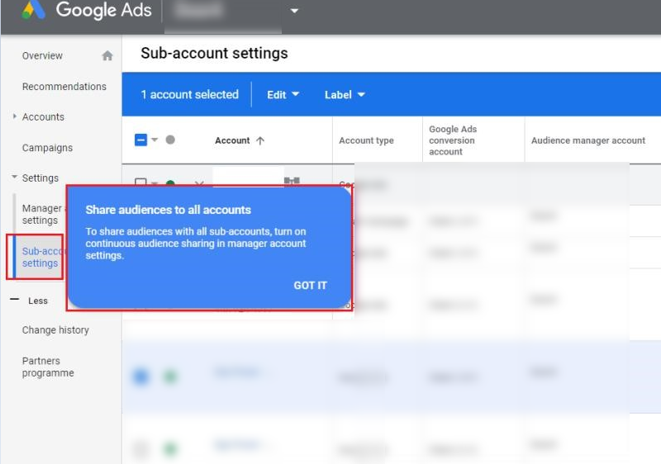
Task: Click the ascending sort arrow beside Account
Action: coord(260,140)
